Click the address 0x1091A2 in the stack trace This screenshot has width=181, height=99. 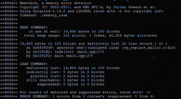click(x=42, y=52)
